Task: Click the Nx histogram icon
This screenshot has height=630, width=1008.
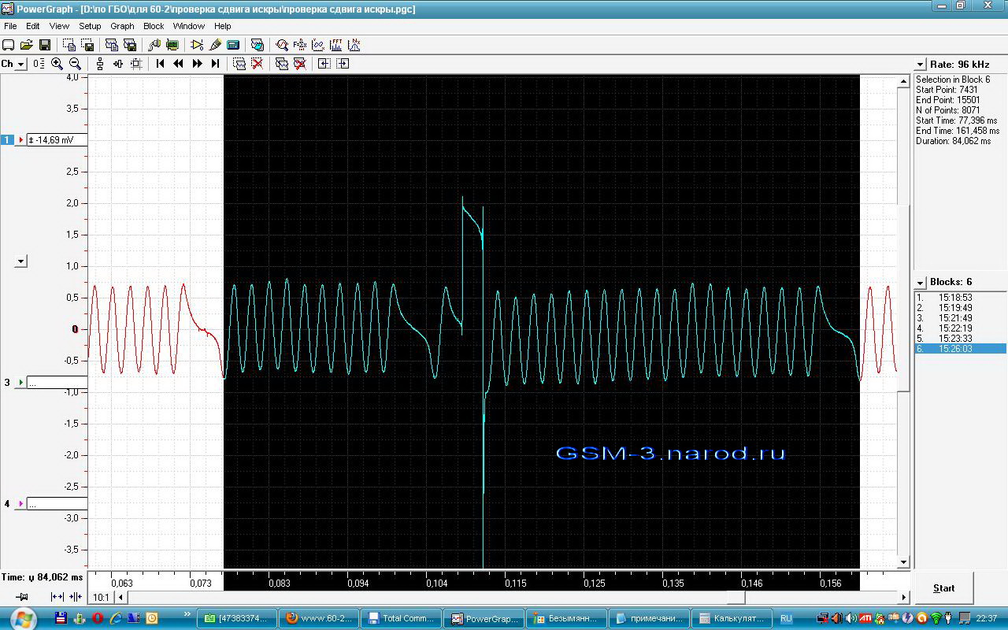Action: coord(354,45)
